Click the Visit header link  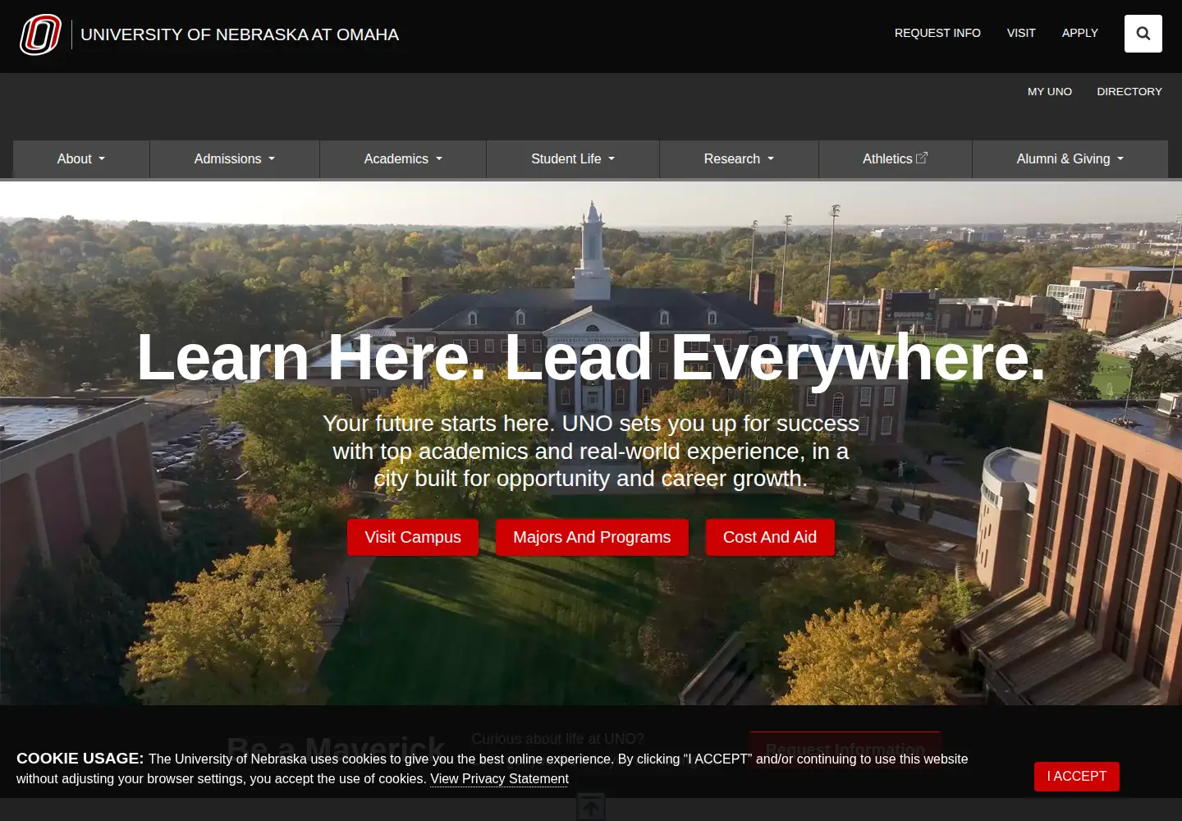[1021, 33]
